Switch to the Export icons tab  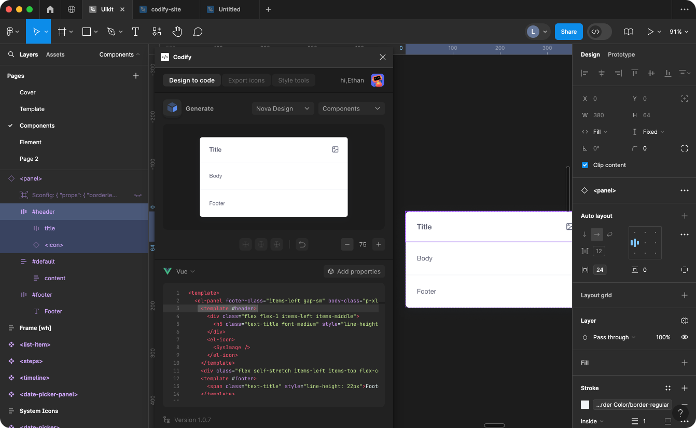pyautogui.click(x=246, y=80)
